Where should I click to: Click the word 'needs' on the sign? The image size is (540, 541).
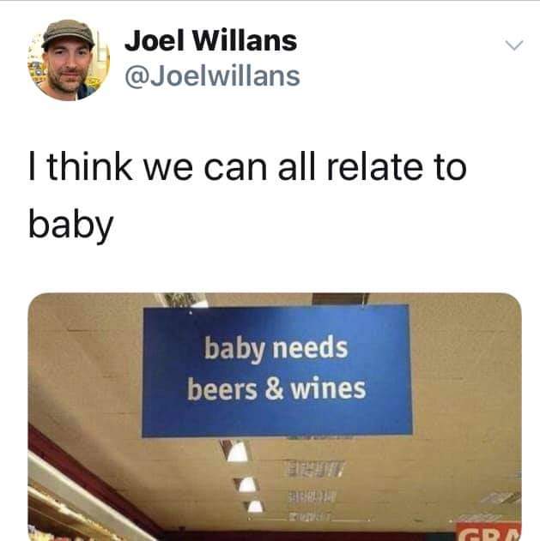point(310,348)
